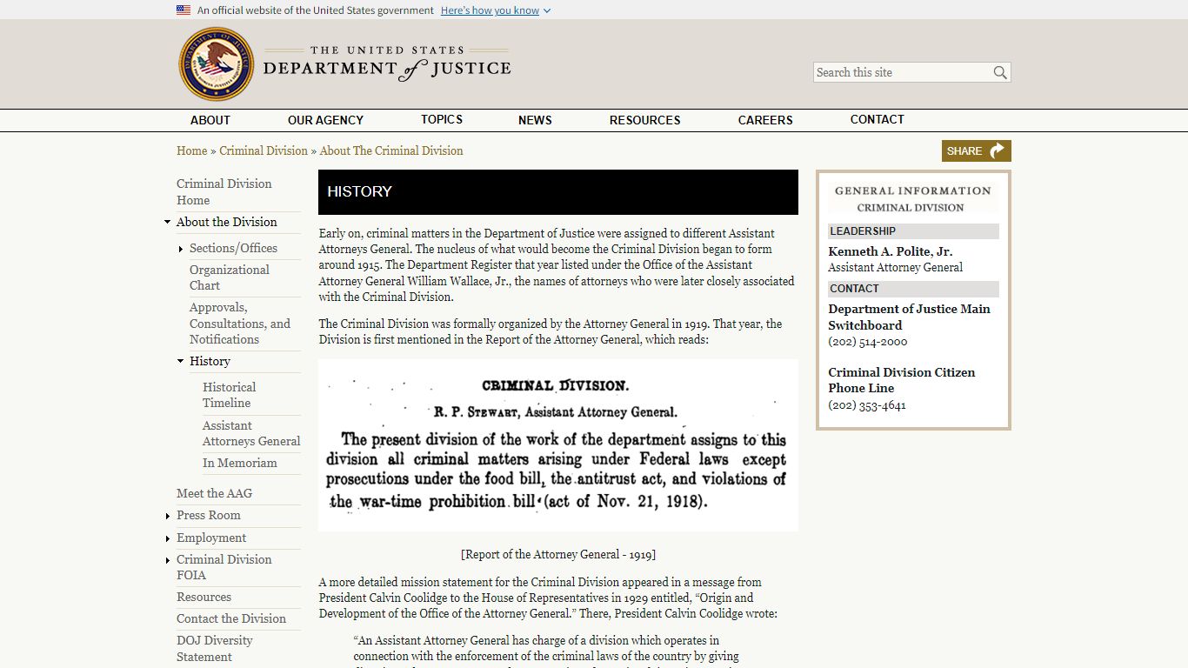The width and height of the screenshot is (1188, 668).
Task: Open Historical Timeline sidebar link
Action: (x=230, y=395)
